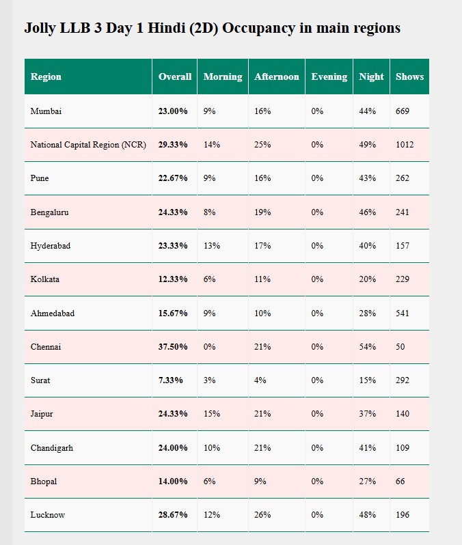The height and width of the screenshot is (545, 462).
Task: Select Pune's overall occupancy 22.67%
Action: tap(173, 178)
